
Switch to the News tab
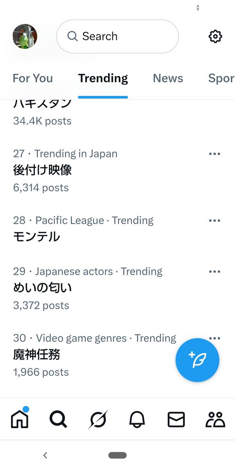(168, 78)
